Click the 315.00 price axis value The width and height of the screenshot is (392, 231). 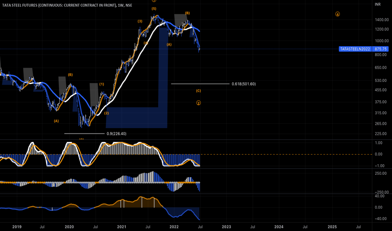[x=381, y=113]
